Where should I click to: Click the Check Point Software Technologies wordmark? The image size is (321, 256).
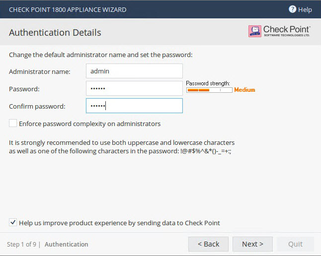coord(287,31)
